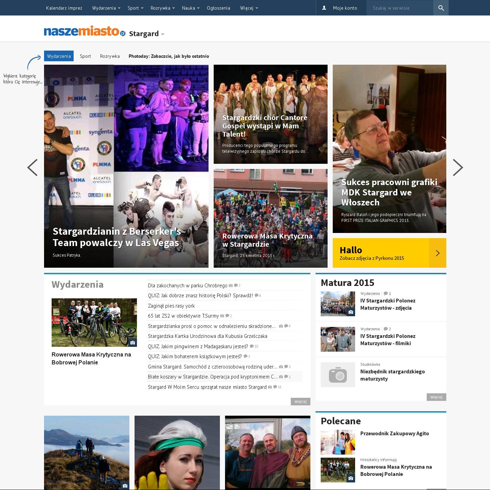Click camera placeholder for Niezbędnik stargardzkiego maturzysty
Viewport: 490px width, 490px height.
click(338, 375)
